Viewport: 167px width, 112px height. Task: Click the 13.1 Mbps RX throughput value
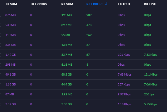[x=151, y=74]
